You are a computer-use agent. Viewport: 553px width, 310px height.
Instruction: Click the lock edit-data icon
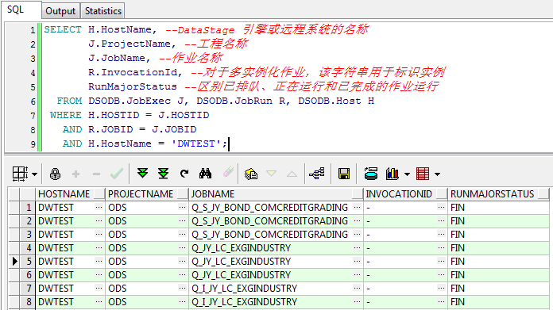coord(55,174)
